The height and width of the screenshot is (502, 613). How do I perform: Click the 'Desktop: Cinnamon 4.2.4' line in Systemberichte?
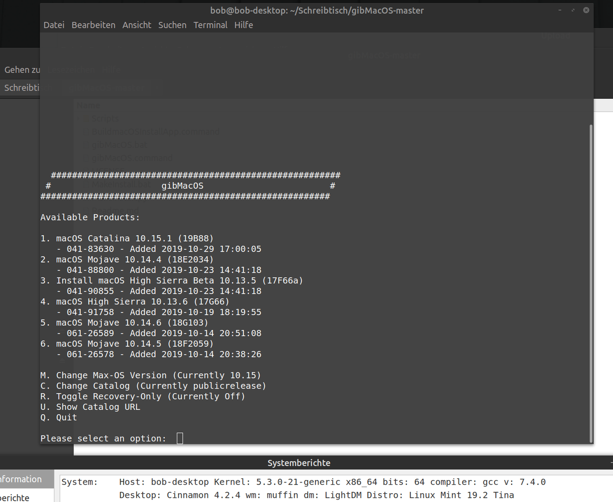316,495
